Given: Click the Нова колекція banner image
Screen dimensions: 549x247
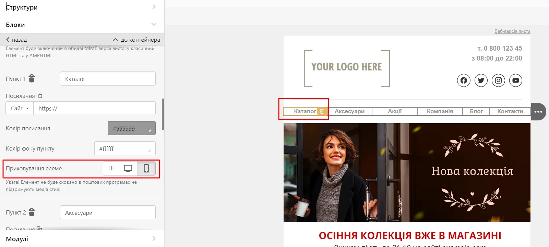Looking at the screenshot, I should point(407,172).
